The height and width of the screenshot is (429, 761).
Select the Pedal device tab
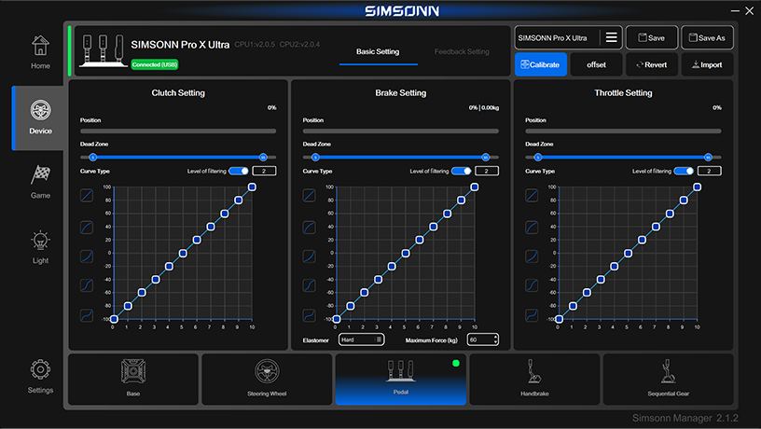coord(400,379)
